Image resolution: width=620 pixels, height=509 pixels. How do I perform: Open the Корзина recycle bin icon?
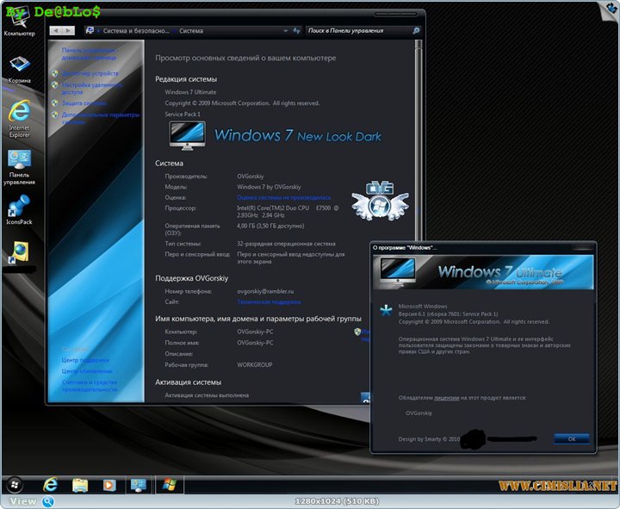click(19, 65)
